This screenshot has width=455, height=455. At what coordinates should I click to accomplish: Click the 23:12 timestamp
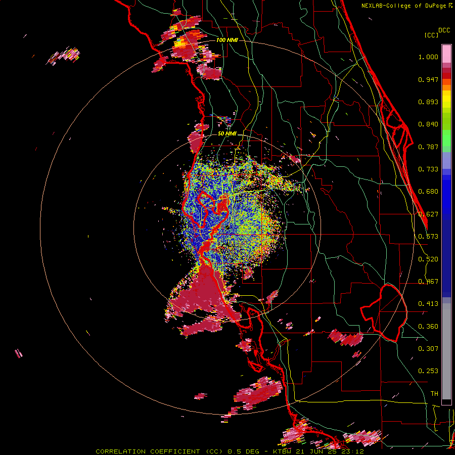352,451
